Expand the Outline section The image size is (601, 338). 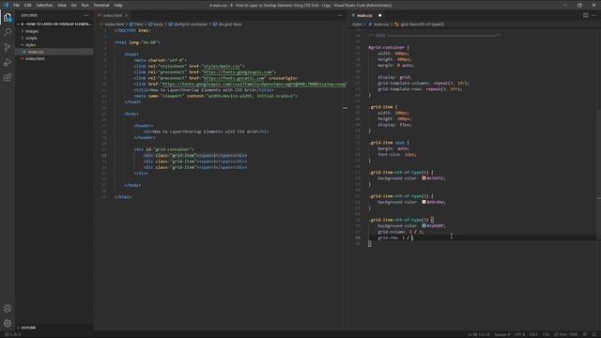[28, 328]
